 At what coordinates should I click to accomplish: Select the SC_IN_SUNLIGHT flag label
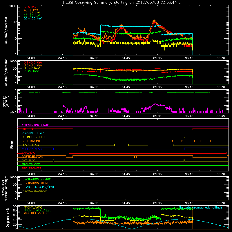point(33,137)
